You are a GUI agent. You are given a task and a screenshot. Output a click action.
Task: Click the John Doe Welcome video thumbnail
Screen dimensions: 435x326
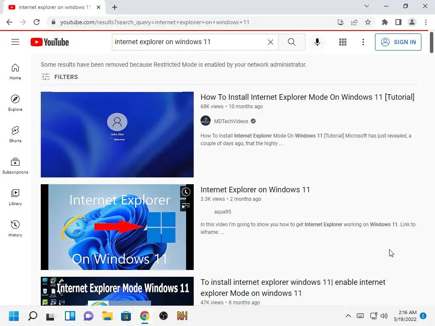coord(117,135)
